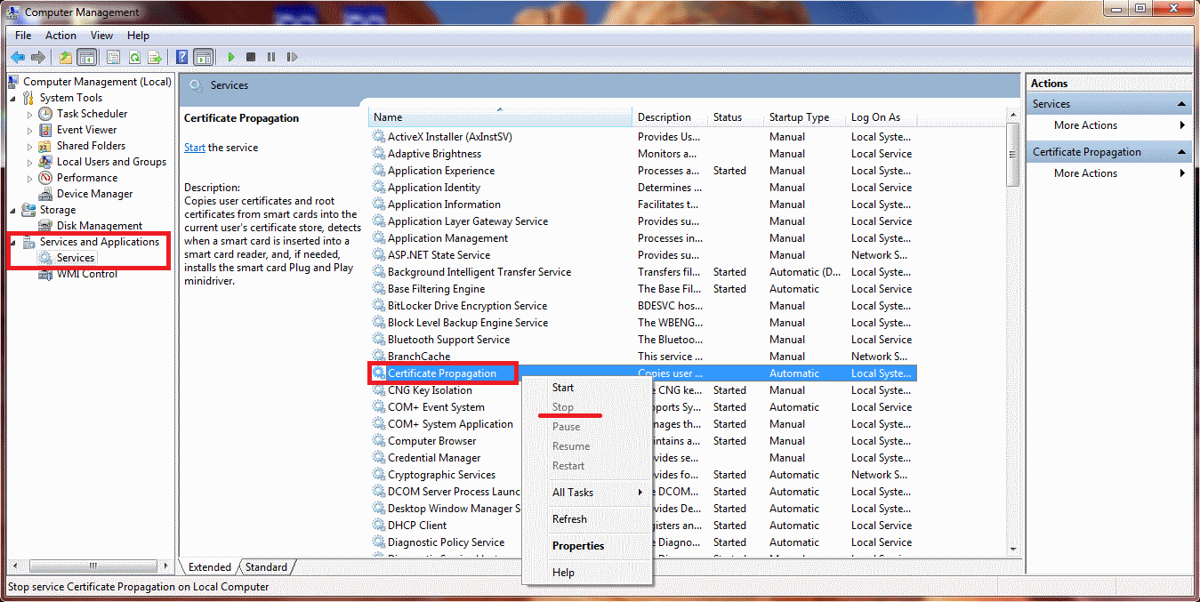
Task: Select the Credential Manager service row
Action: pyautogui.click(x=642, y=458)
